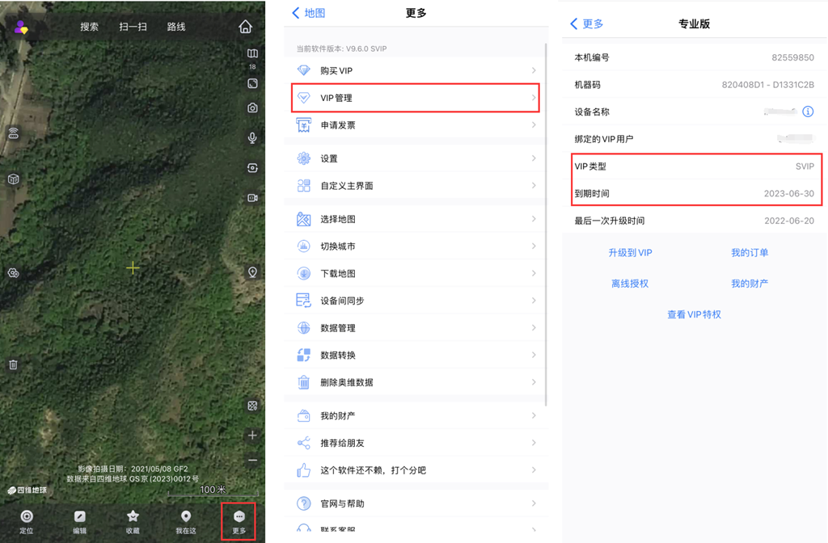This screenshot has height=543, width=828.
Task: Go back to 地图 from 更多
Action: pyautogui.click(x=308, y=14)
